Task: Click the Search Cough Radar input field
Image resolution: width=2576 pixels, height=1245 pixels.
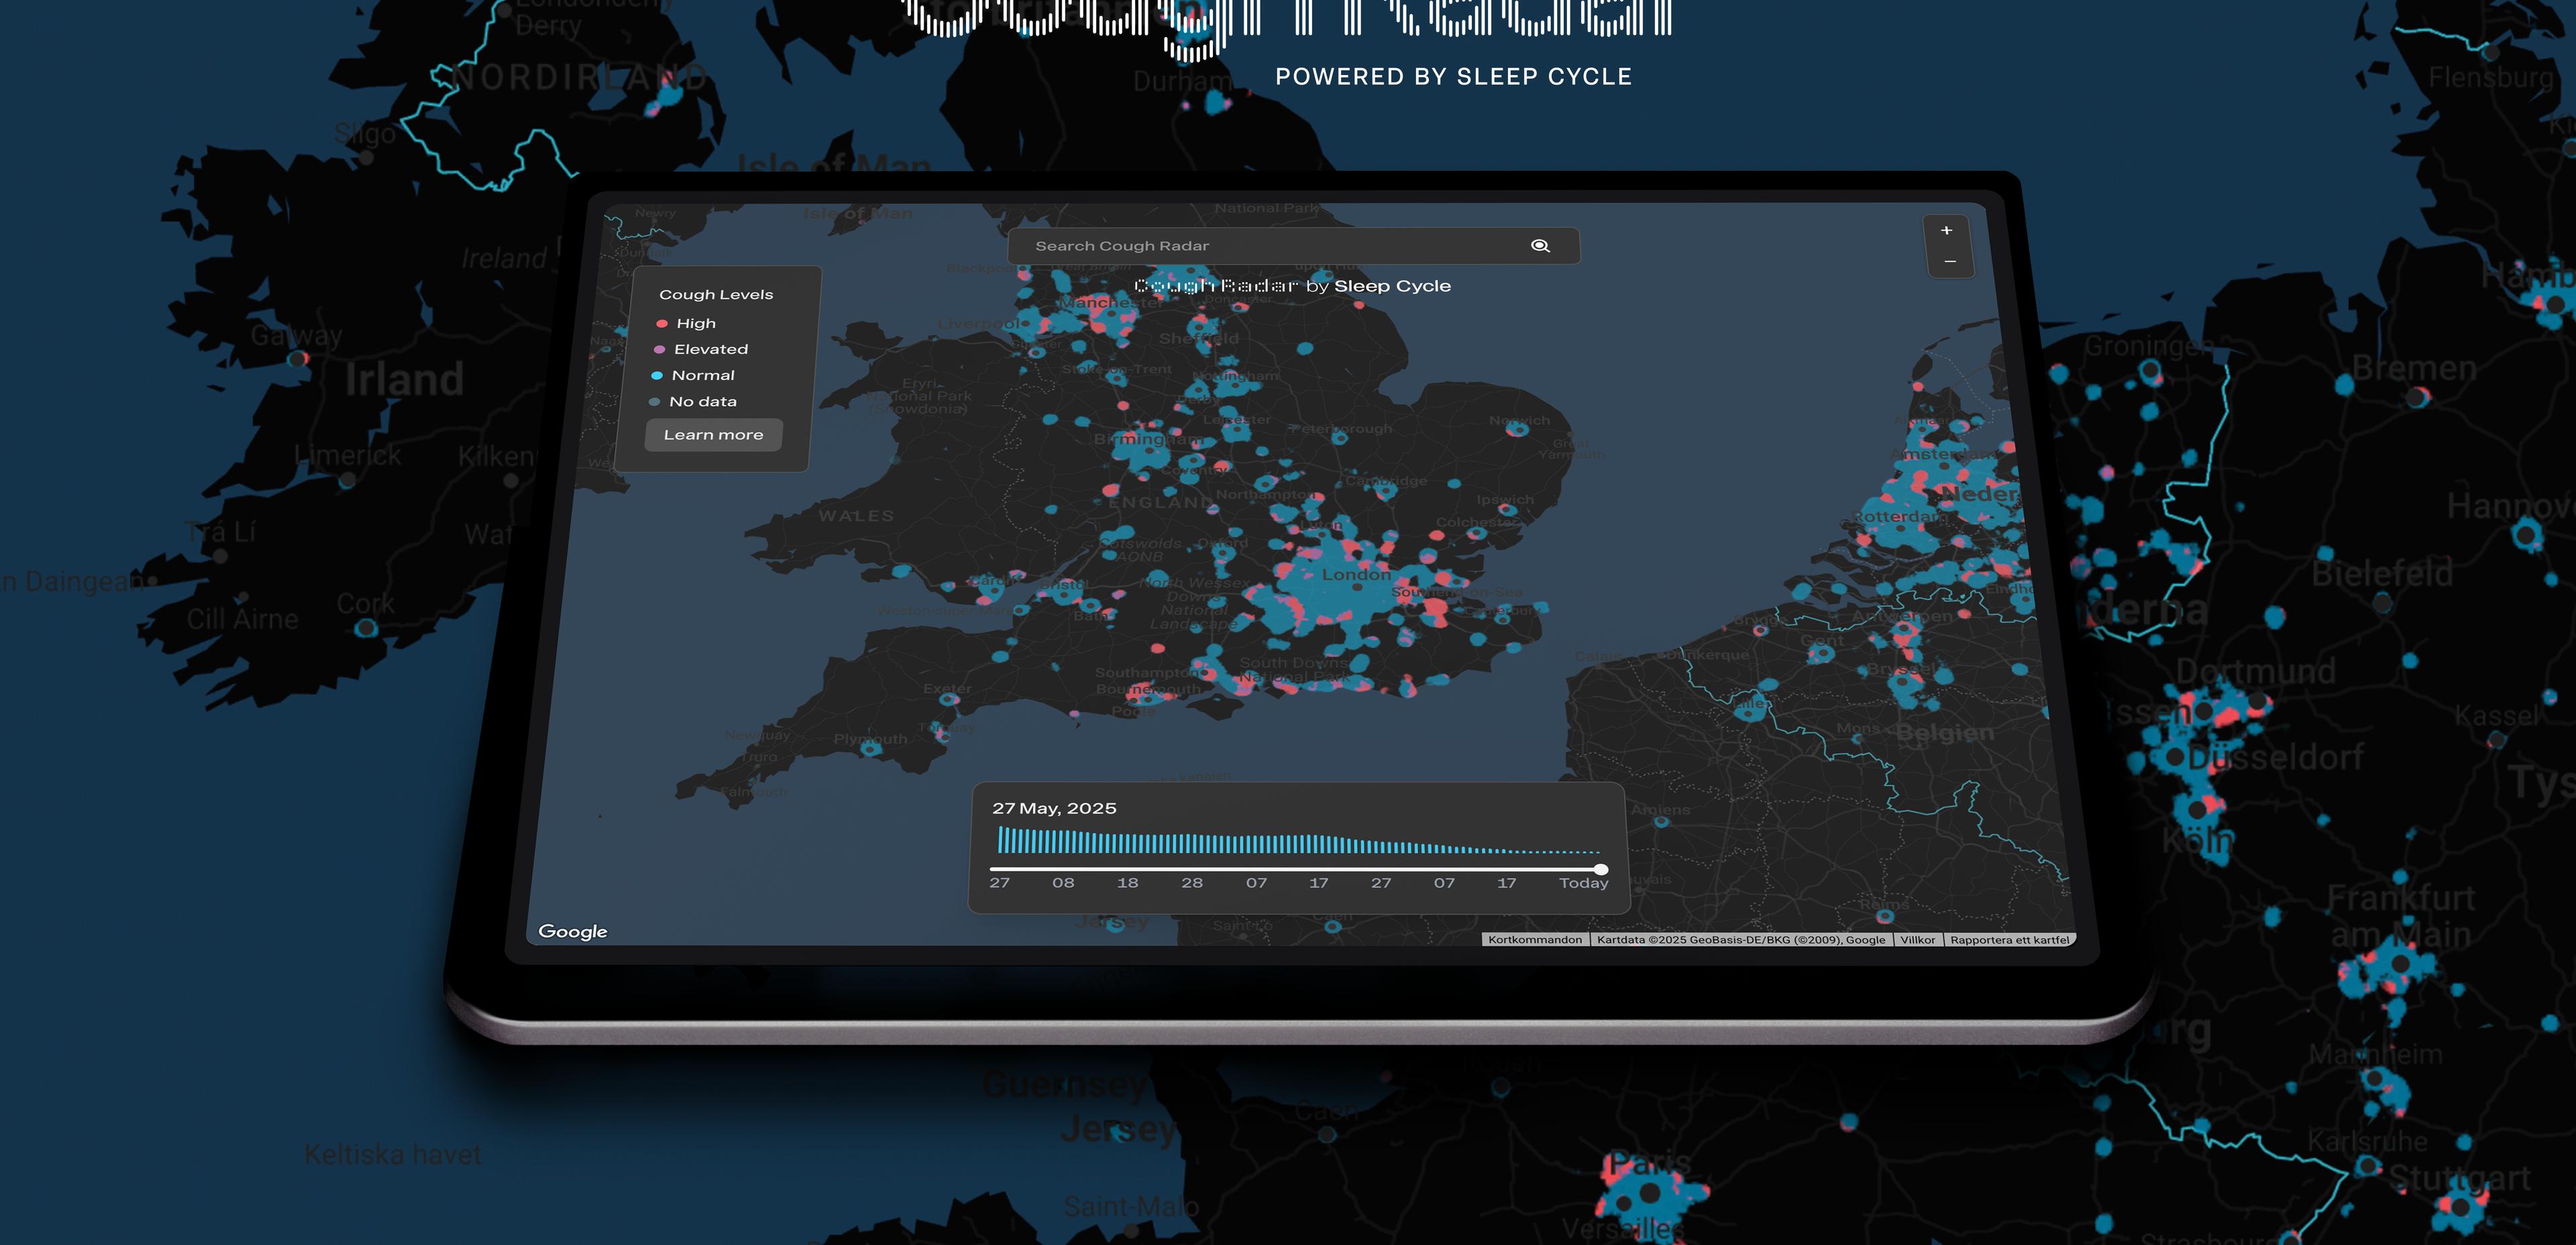Action: coord(1293,246)
